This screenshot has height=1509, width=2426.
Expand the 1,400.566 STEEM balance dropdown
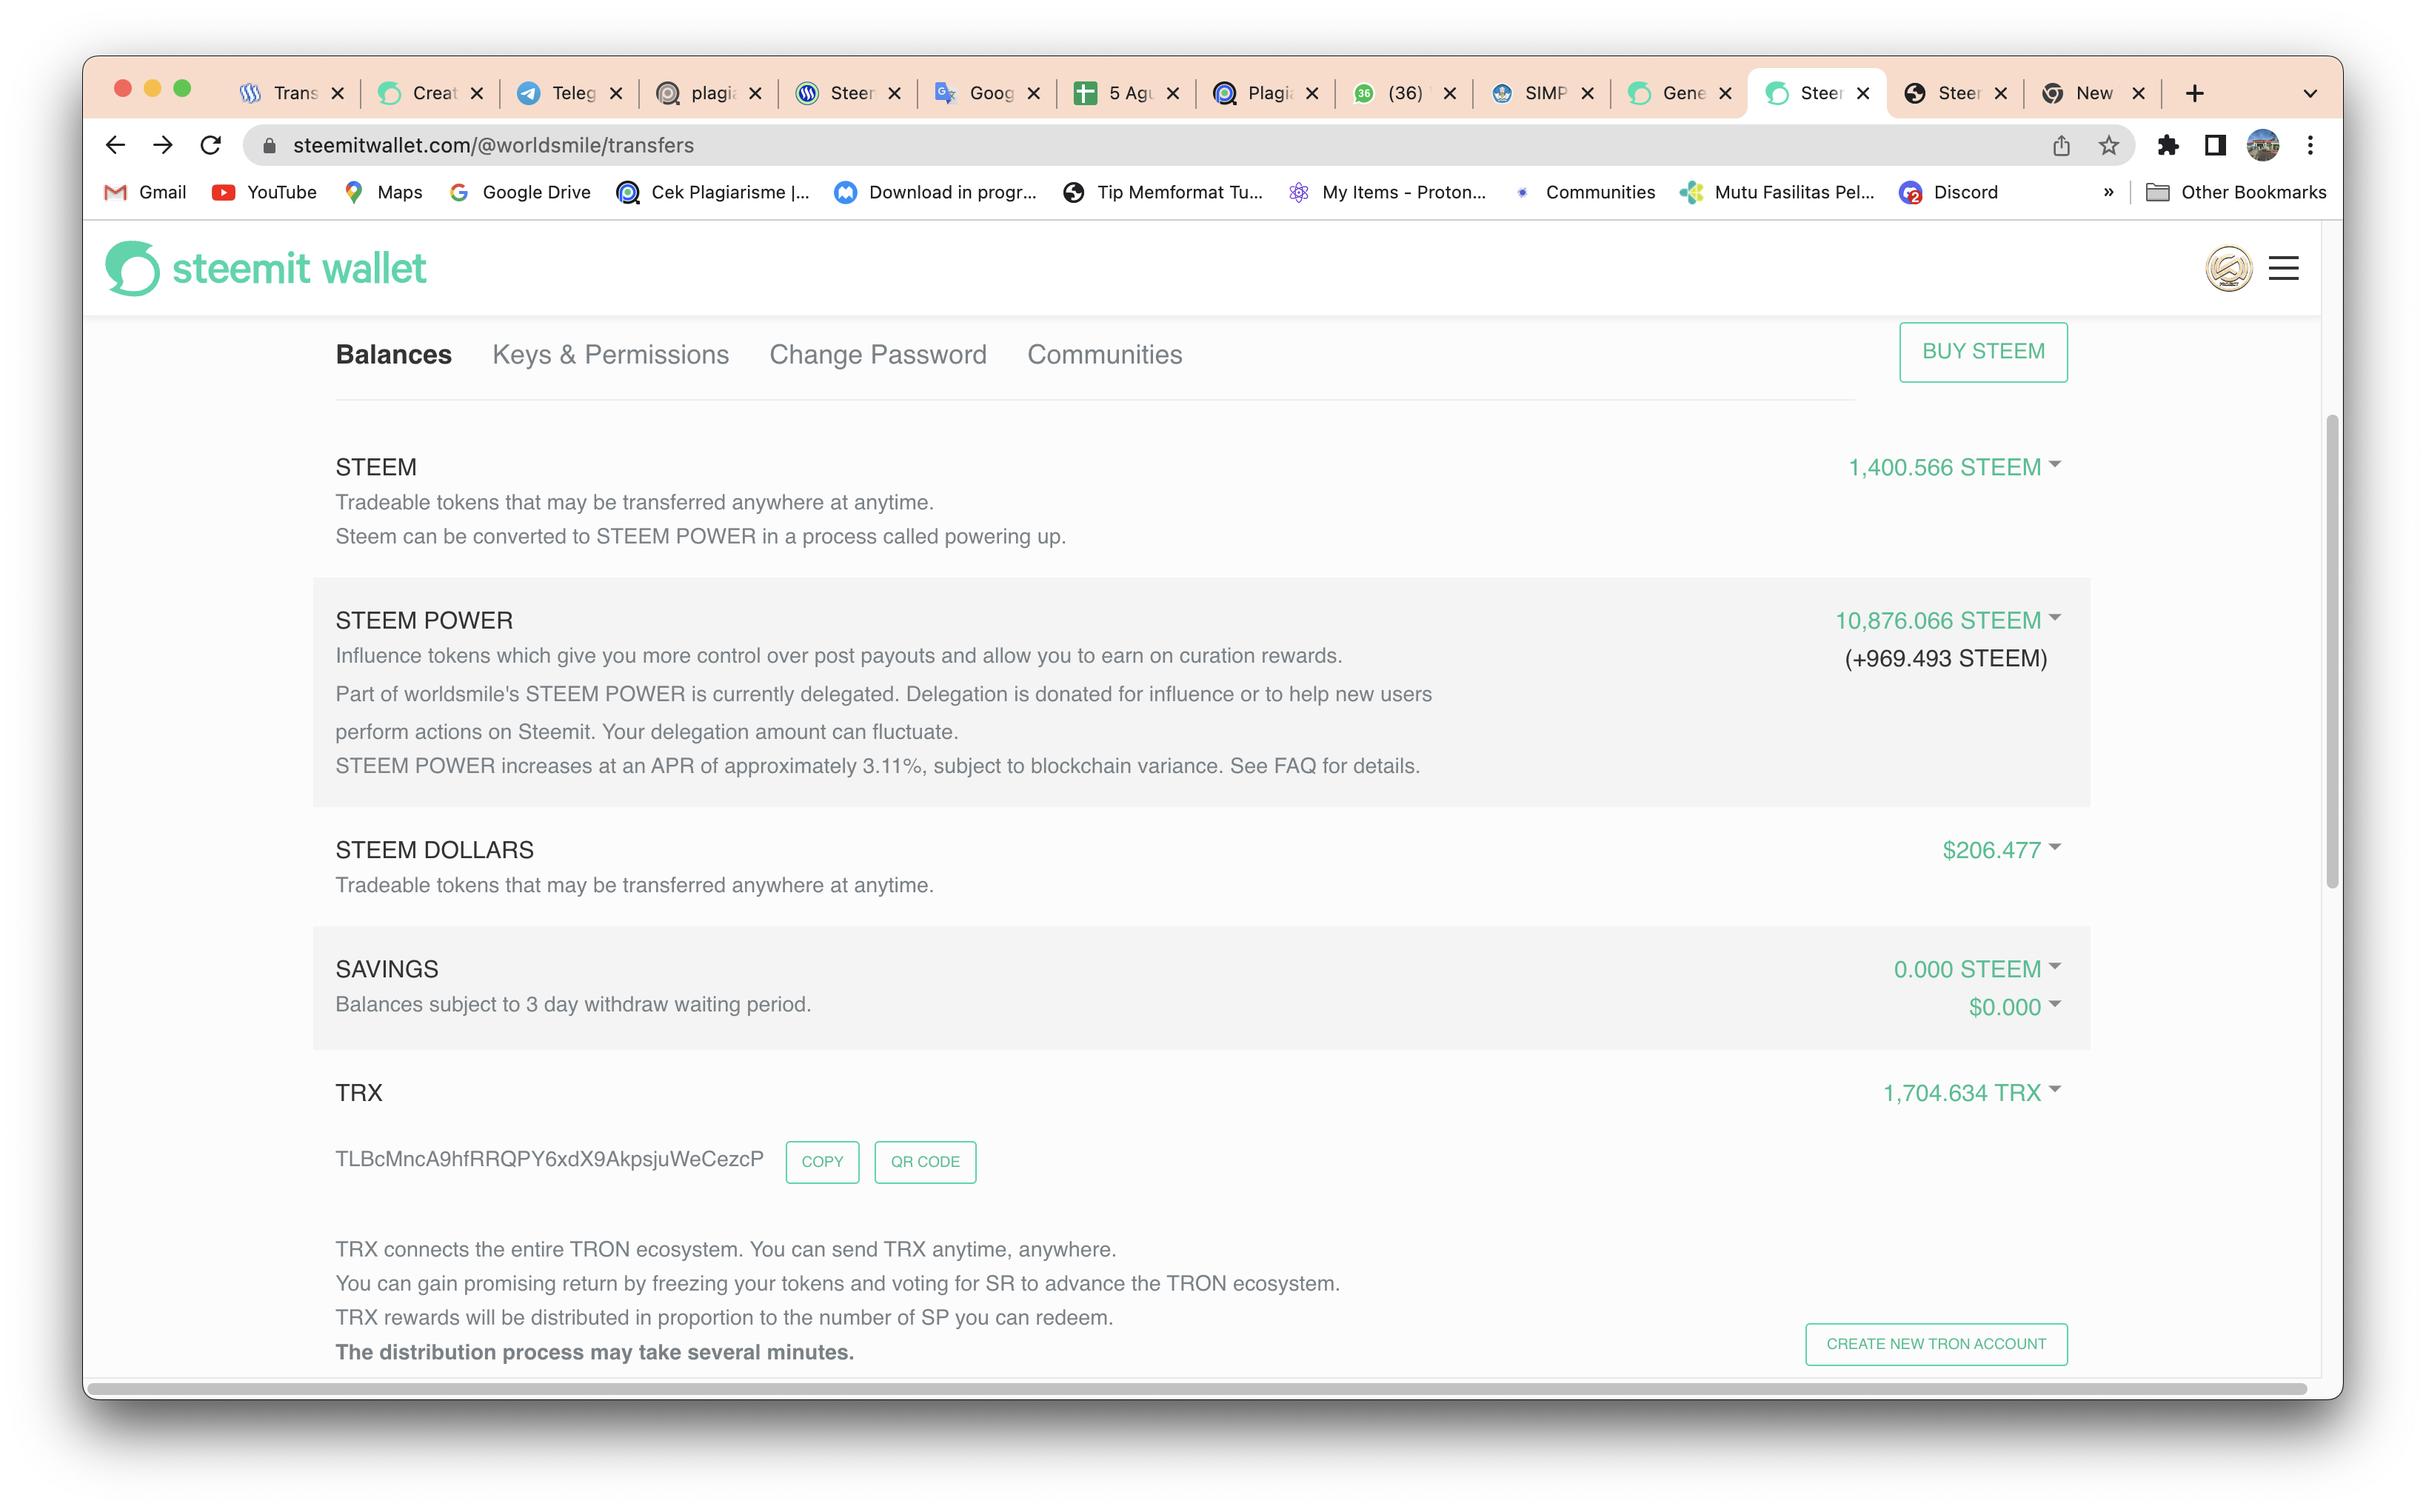(1954, 467)
